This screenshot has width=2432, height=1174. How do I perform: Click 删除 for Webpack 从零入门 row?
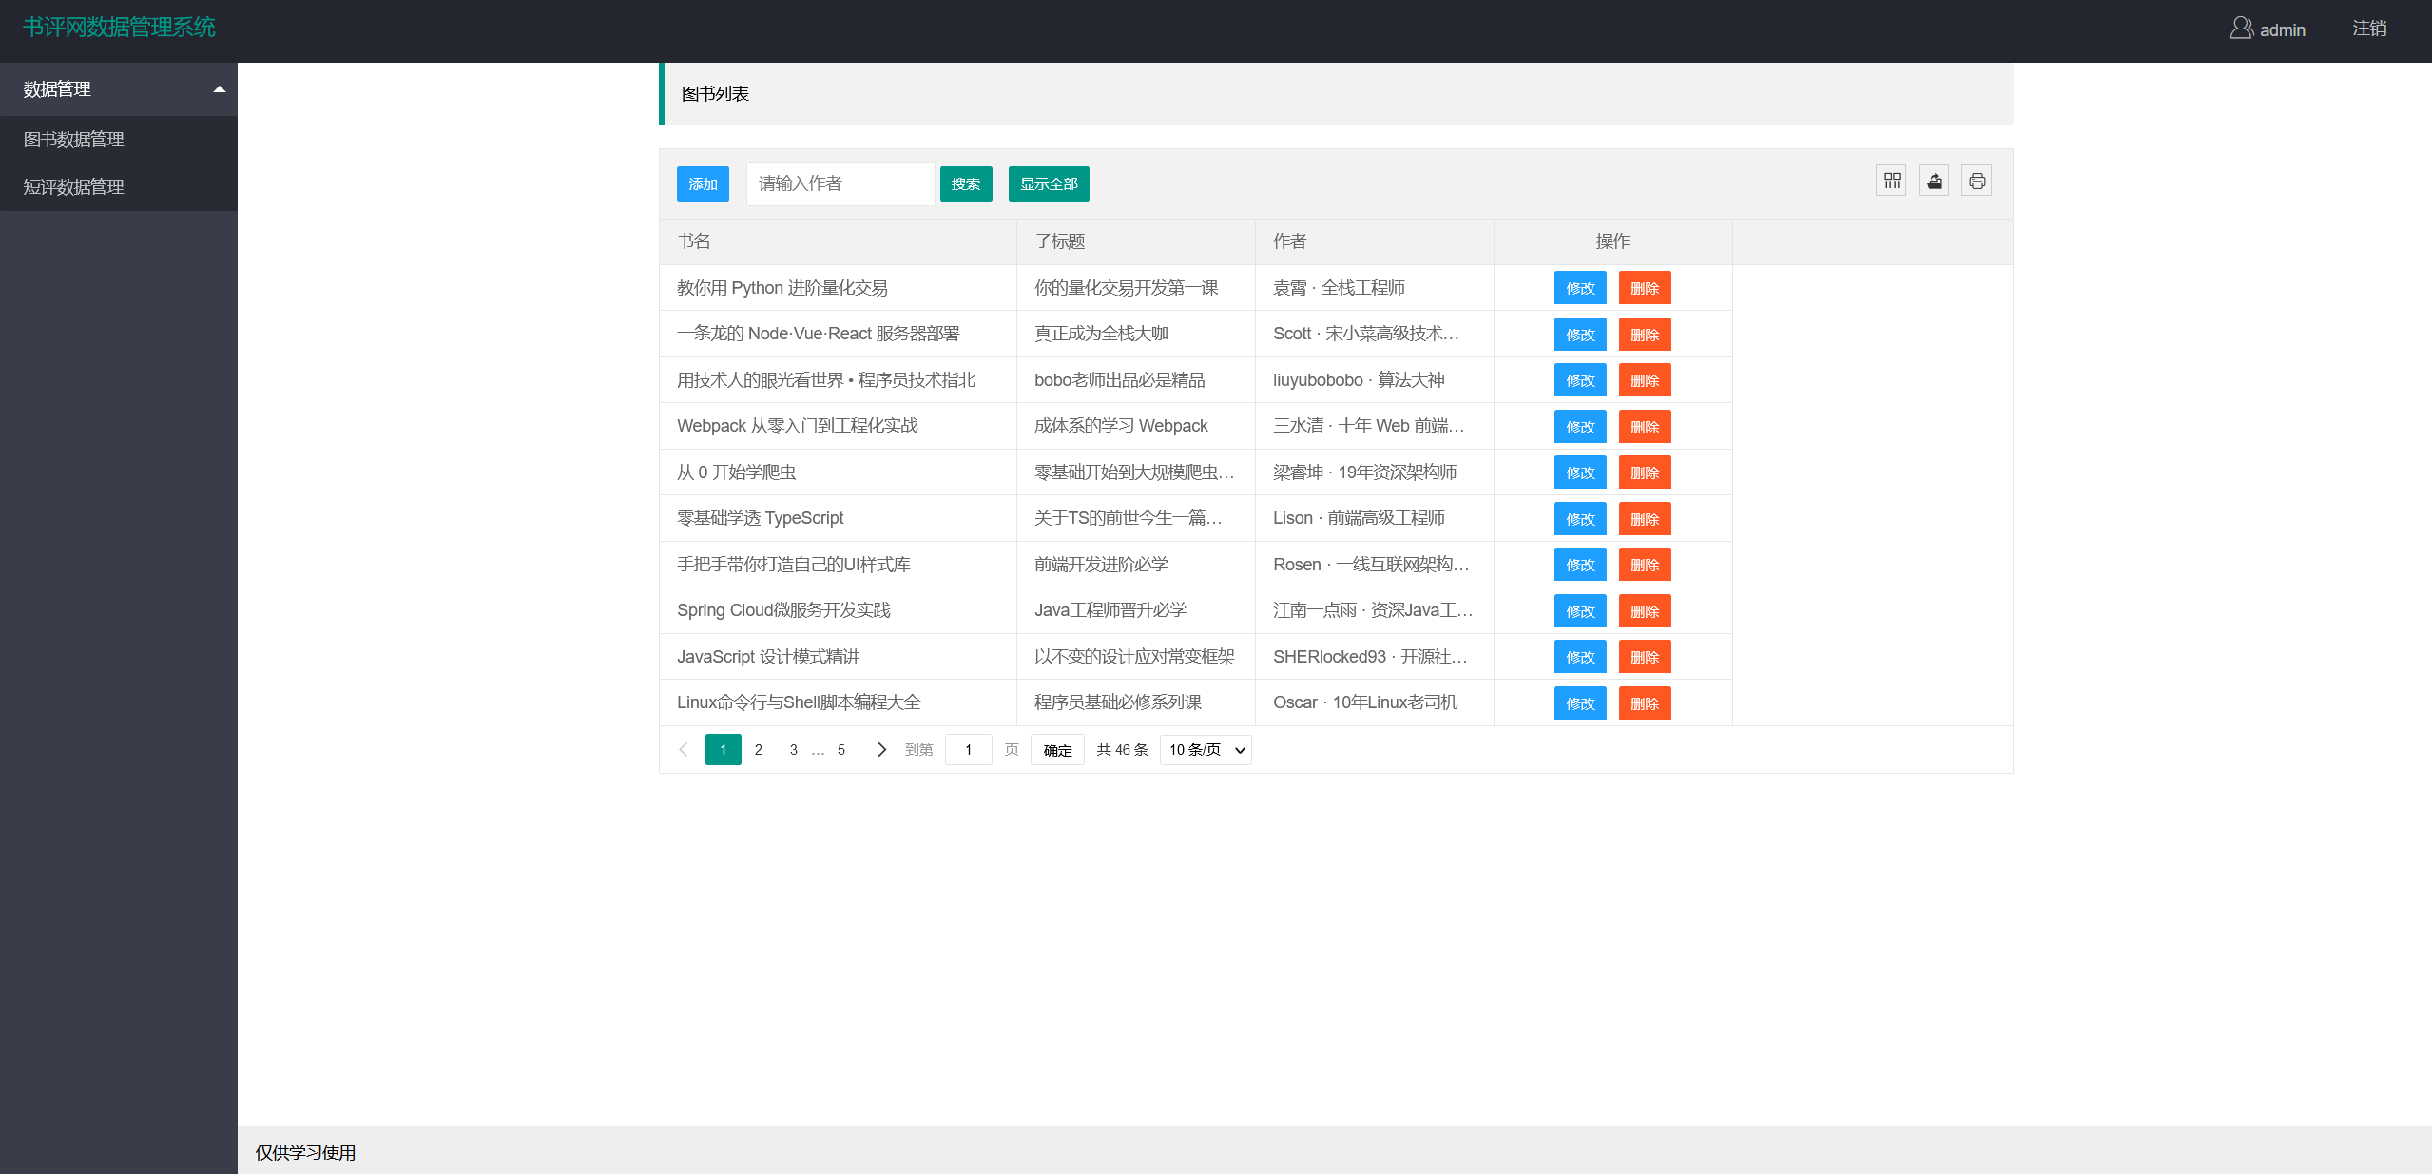coord(1645,427)
